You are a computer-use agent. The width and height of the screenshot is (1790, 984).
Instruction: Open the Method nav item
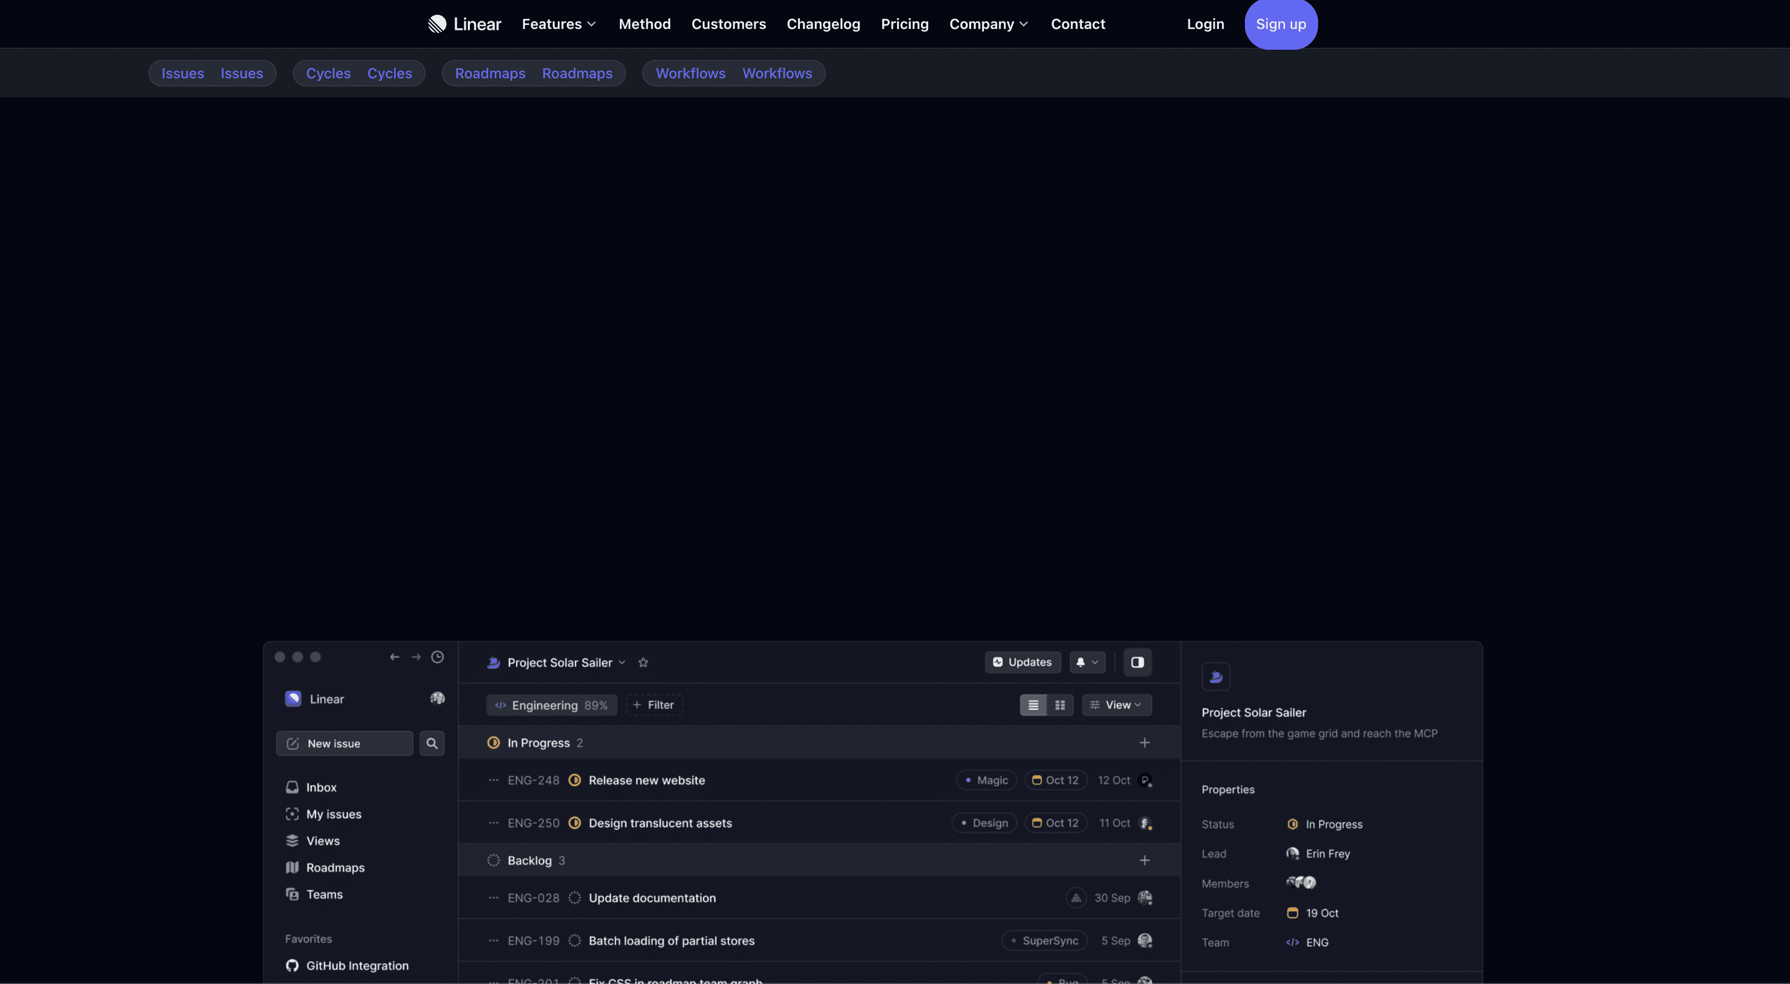point(645,24)
